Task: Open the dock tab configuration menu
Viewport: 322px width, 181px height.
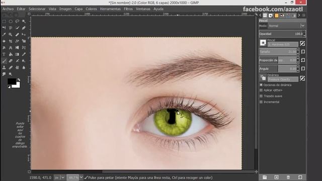Action: pyautogui.click(x=304, y=15)
